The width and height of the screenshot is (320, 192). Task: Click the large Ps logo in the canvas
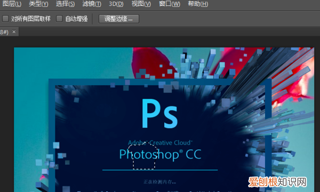click(x=159, y=114)
